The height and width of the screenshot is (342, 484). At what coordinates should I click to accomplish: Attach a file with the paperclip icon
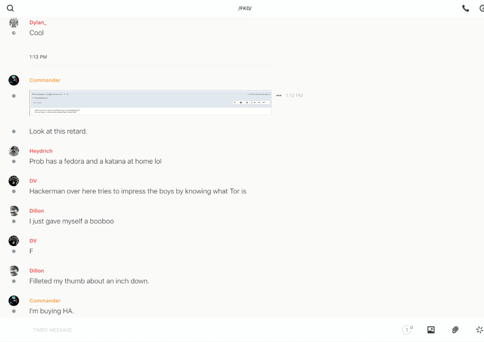tap(455, 330)
